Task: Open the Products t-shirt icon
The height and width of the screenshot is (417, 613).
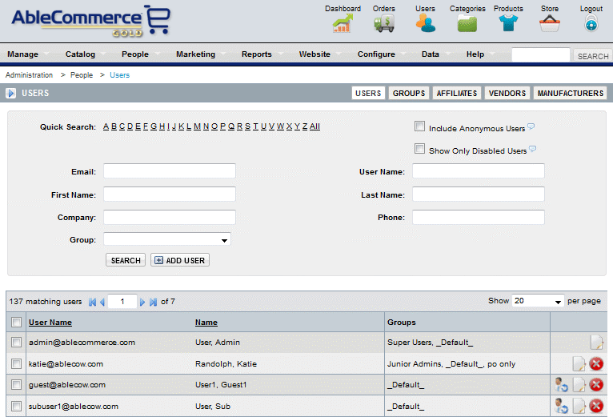Action: [508, 23]
